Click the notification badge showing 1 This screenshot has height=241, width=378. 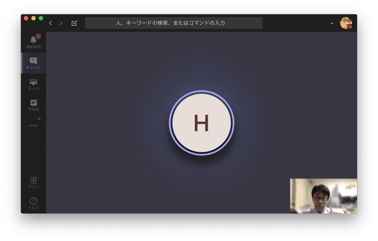tap(38, 36)
